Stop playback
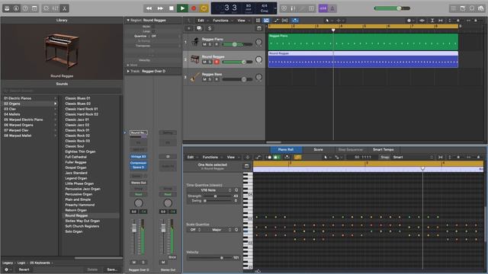488x274 pixels. [171, 8]
